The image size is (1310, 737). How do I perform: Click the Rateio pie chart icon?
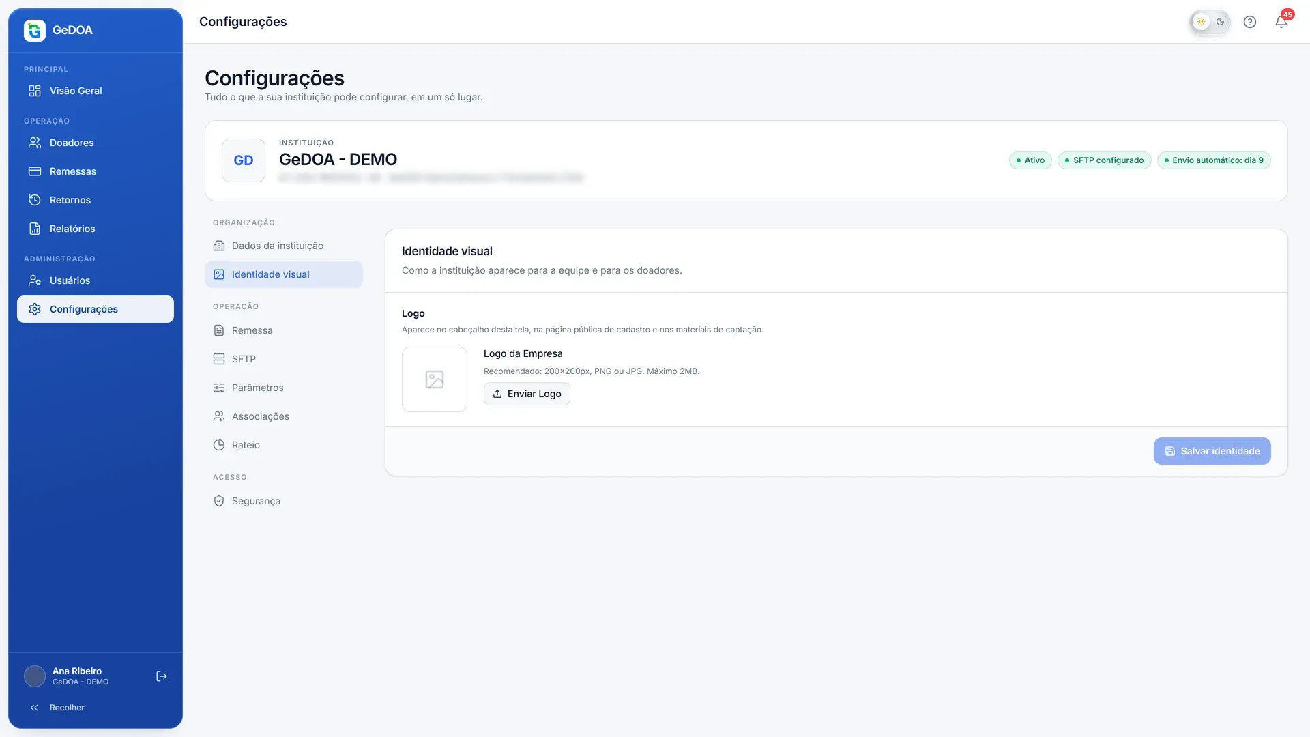219,445
